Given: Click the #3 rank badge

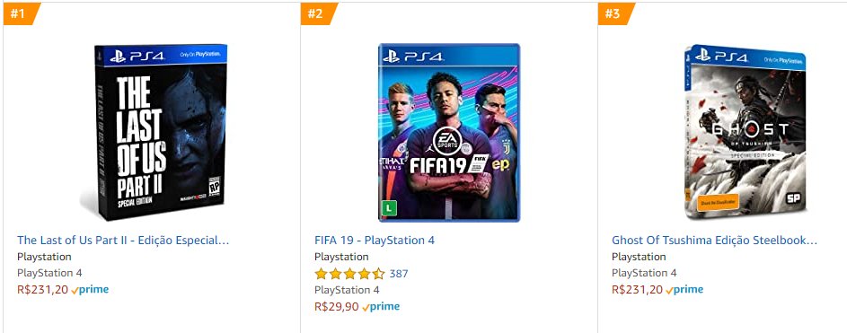Looking at the screenshot, I should [616, 13].
